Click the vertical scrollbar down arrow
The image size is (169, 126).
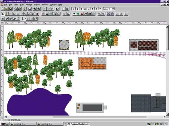[167, 114]
